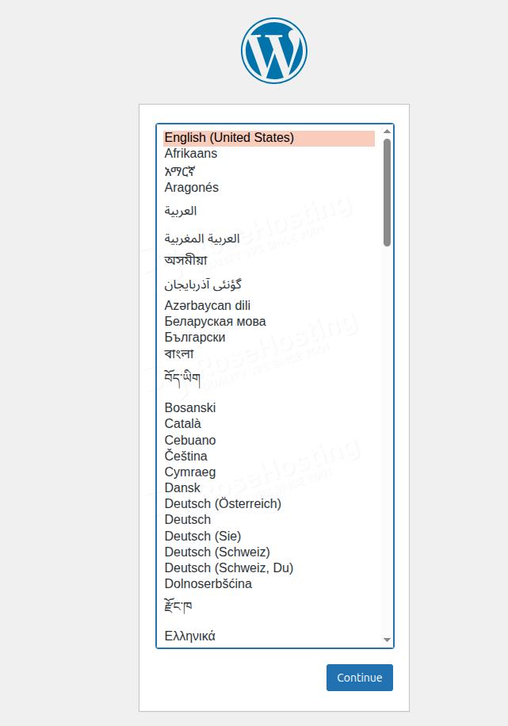Select Deutsch (Schweiz, Du) option

(269, 568)
